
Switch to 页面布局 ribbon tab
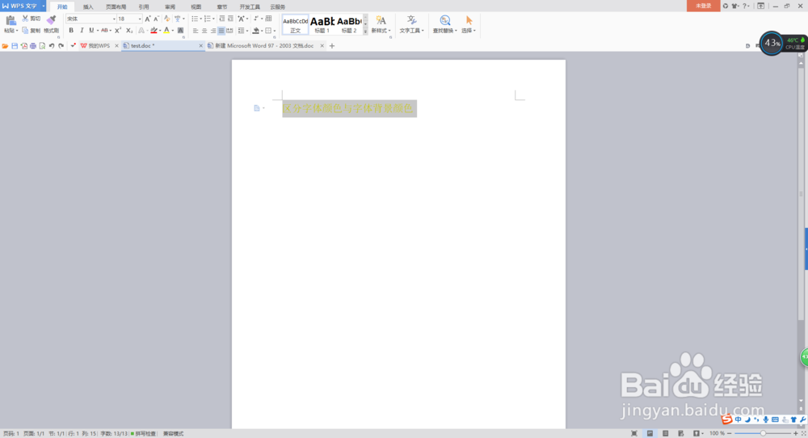116,6
